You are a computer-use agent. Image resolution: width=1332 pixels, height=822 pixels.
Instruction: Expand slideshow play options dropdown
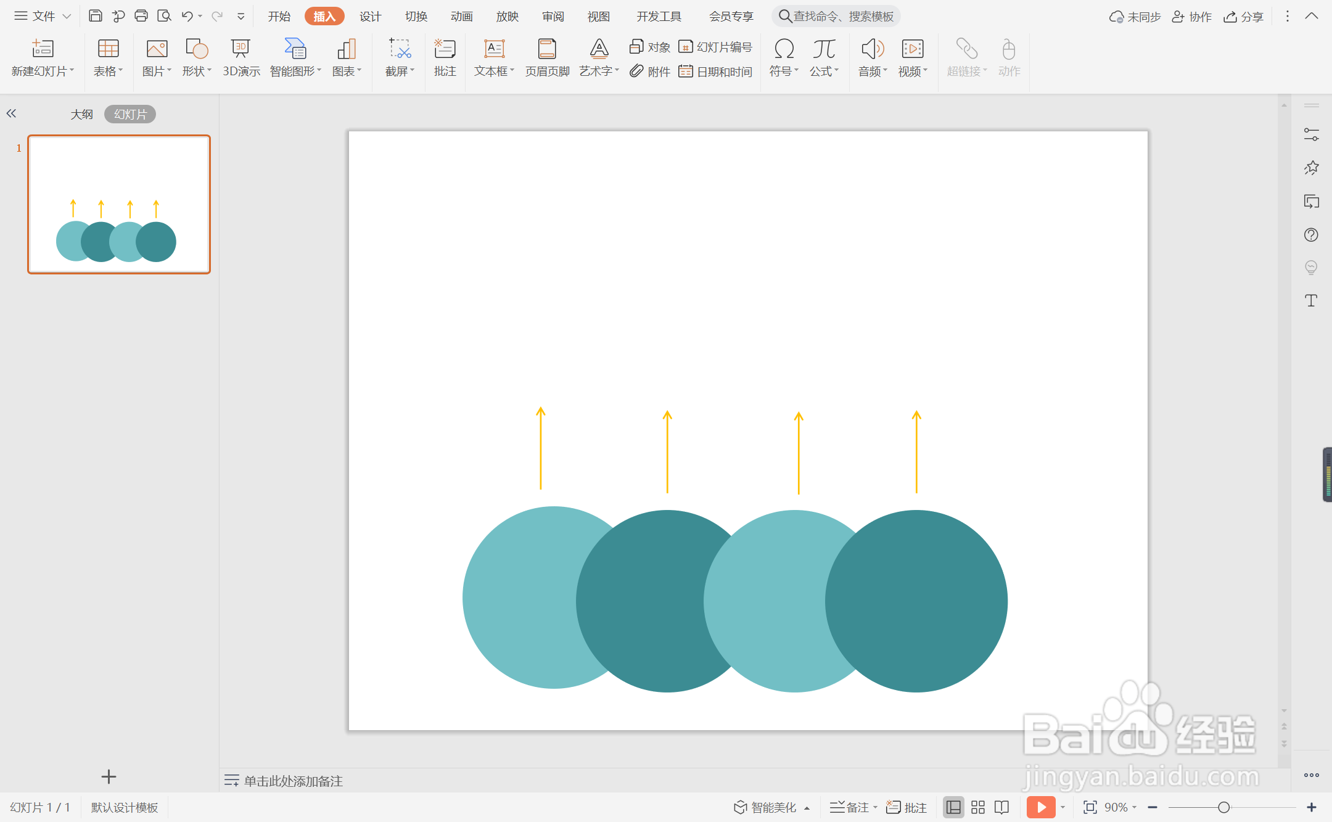tap(1063, 807)
